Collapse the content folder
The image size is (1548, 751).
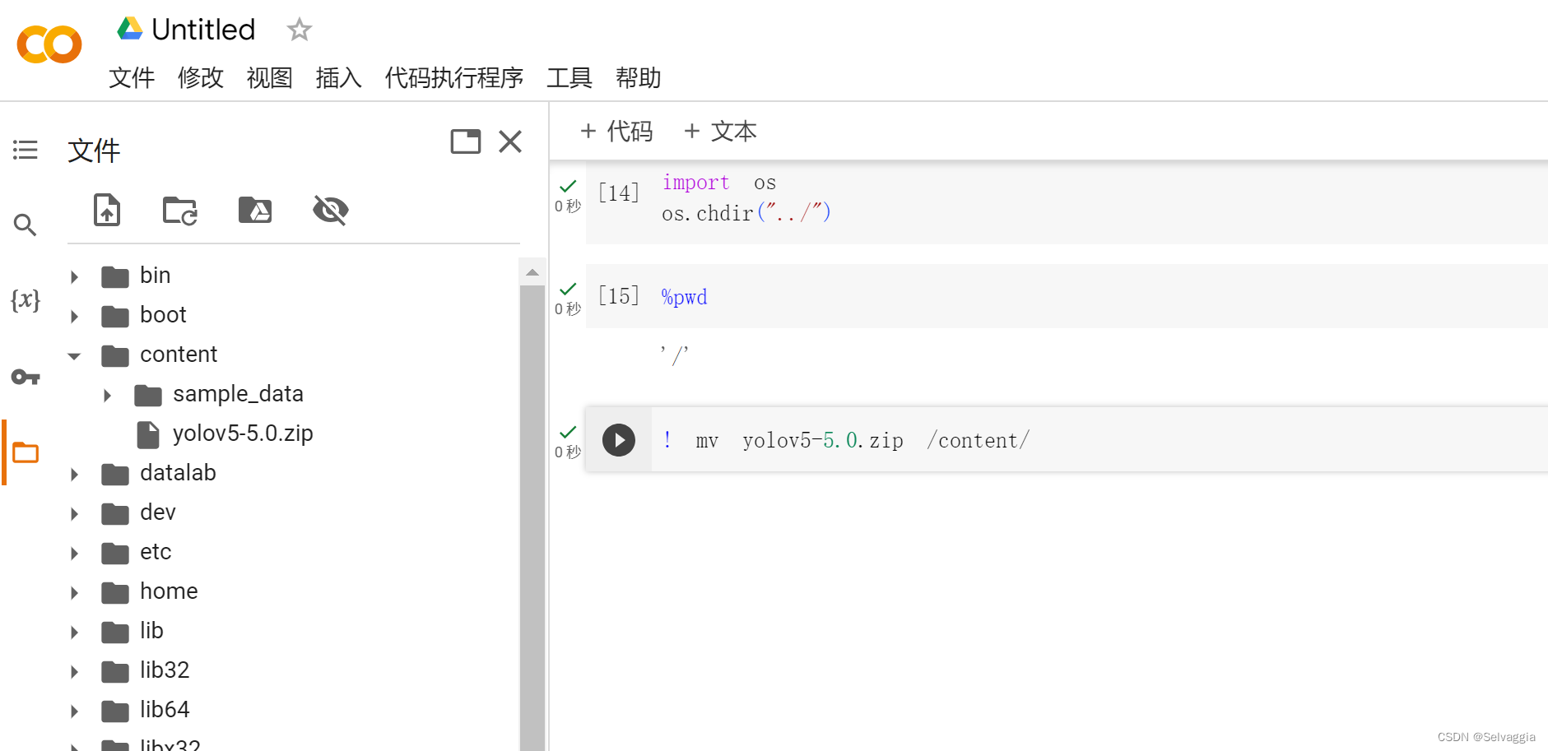click(x=75, y=356)
